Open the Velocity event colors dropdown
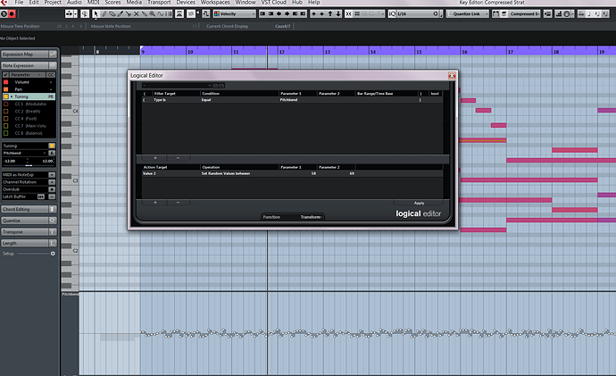 click(x=235, y=13)
